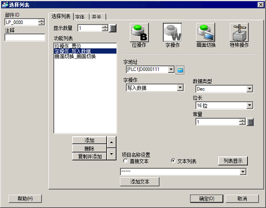Adjust the 显示数量 spinner arrows
This screenshot has height=208, width=266.
click(x=105, y=28)
